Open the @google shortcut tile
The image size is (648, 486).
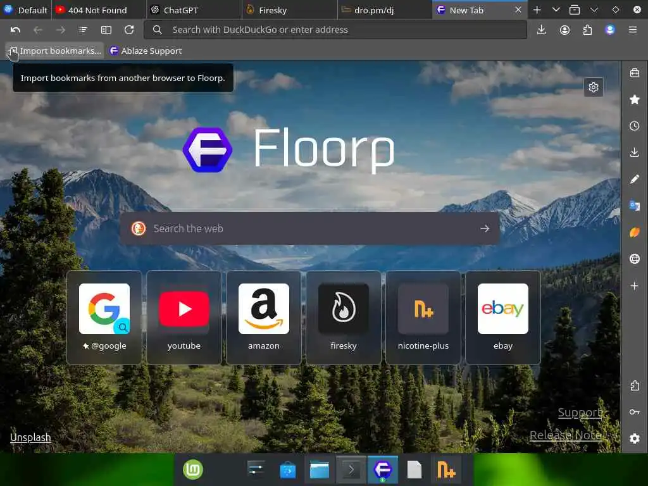tap(104, 318)
